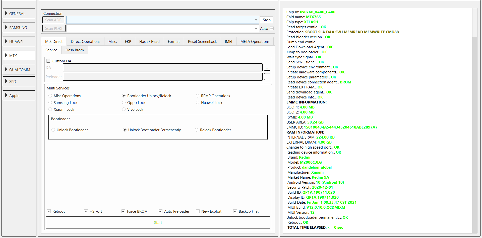Screen dimensions: 482x238
Task: Open the ADB device dropdown list
Action: click(x=256, y=20)
